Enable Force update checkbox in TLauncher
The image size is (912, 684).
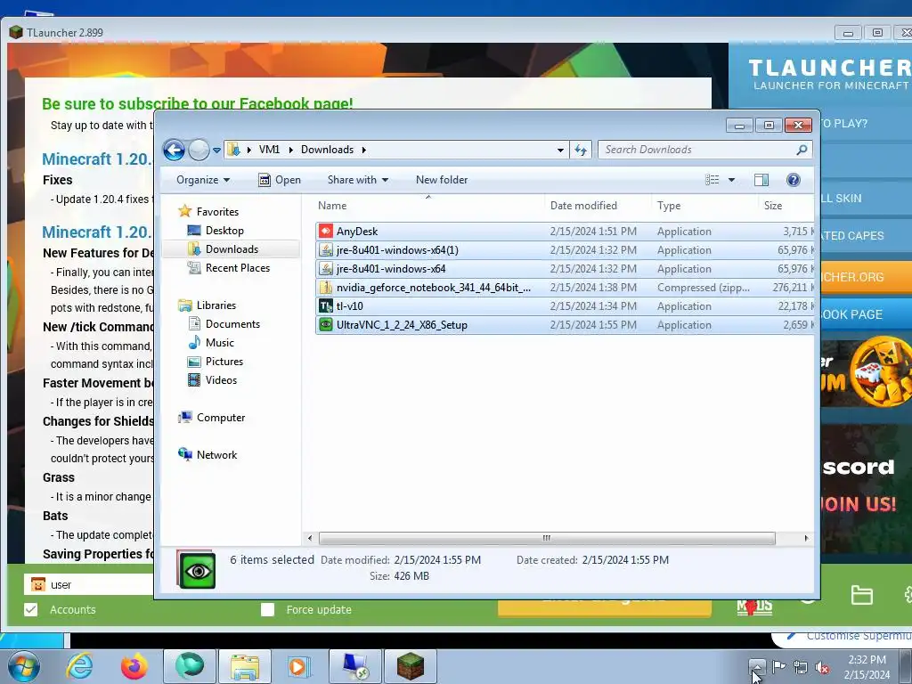pyautogui.click(x=267, y=609)
